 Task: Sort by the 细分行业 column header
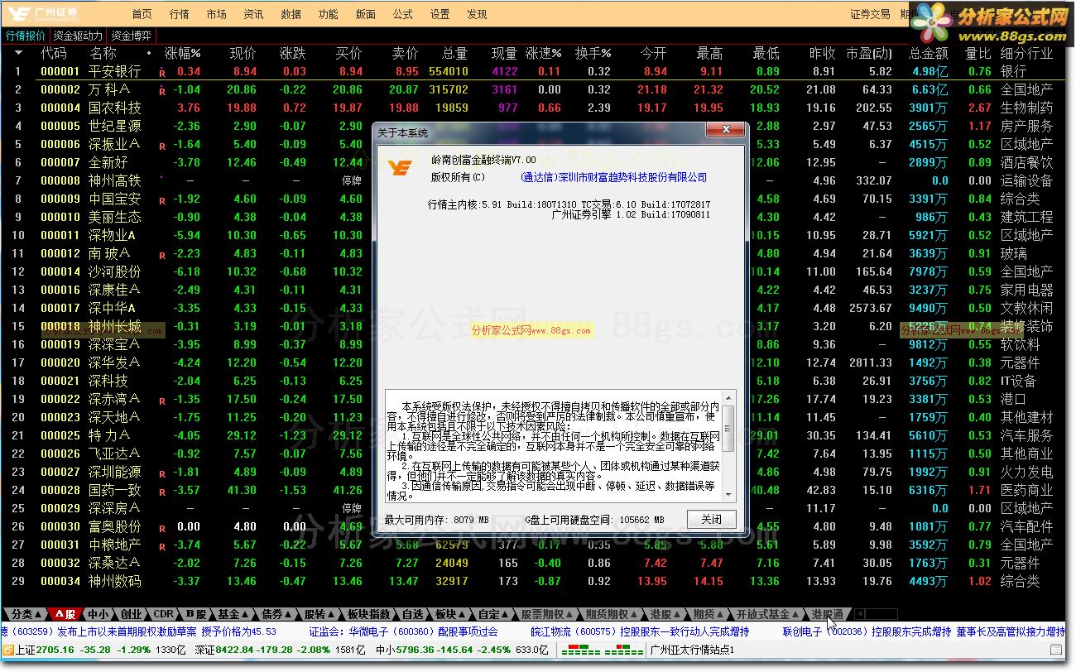click(x=1026, y=53)
